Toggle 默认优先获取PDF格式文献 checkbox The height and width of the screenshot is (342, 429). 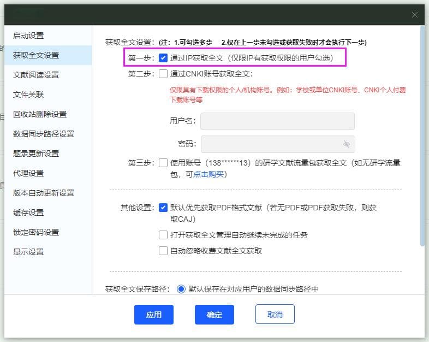pyautogui.click(x=163, y=208)
